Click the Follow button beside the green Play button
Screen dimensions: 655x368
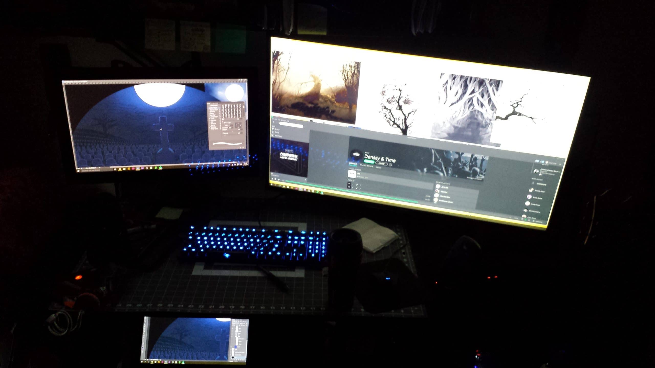[x=382, y=163]
